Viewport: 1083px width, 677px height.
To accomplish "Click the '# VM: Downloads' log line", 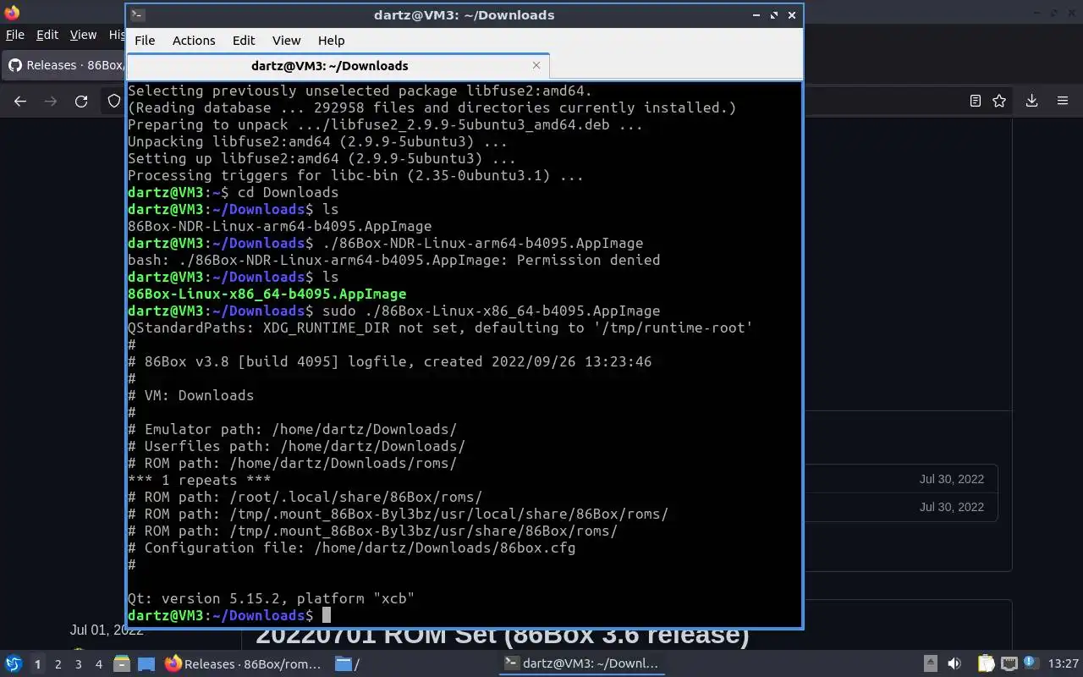I will coord(190,395).
